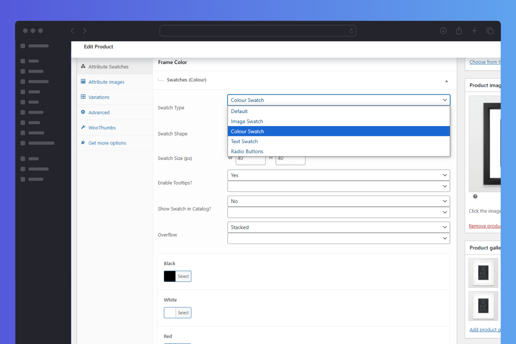Click the Black colour swatch Select button
The image size is (516, 344).
[x=183, y=276]
